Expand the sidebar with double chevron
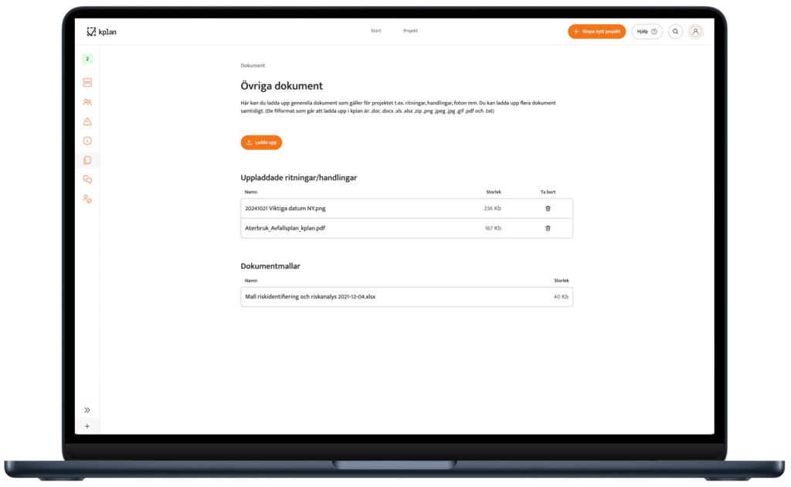Screen dimensions: 791x487 87,410
